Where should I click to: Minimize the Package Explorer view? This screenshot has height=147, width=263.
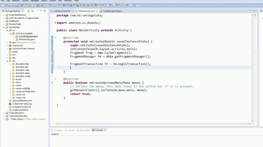coord(41,11)
